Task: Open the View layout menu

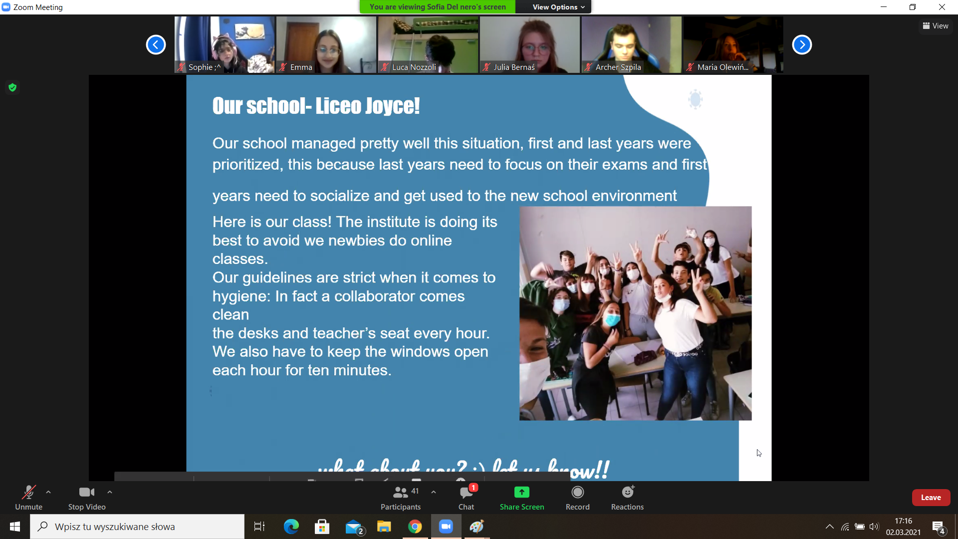Action: pos(936,26)
